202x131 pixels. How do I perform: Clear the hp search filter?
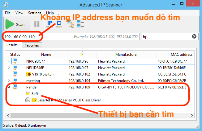194,36
